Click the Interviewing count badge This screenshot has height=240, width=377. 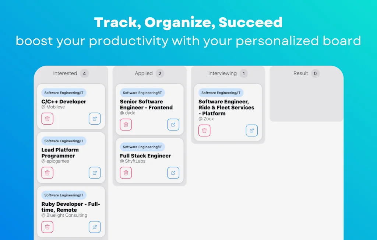point(243,73)
